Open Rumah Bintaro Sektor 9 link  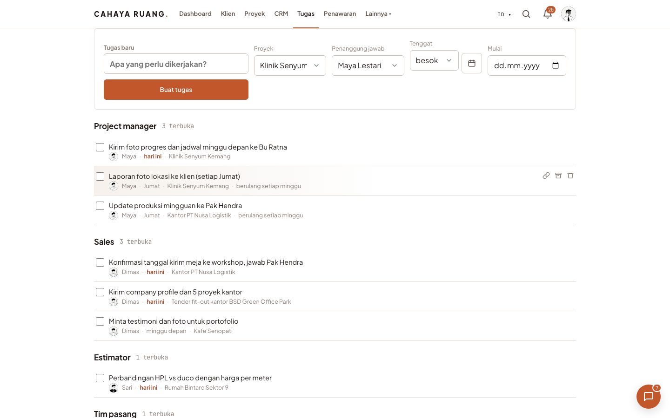pyautogui.click(x=196, y=388)
